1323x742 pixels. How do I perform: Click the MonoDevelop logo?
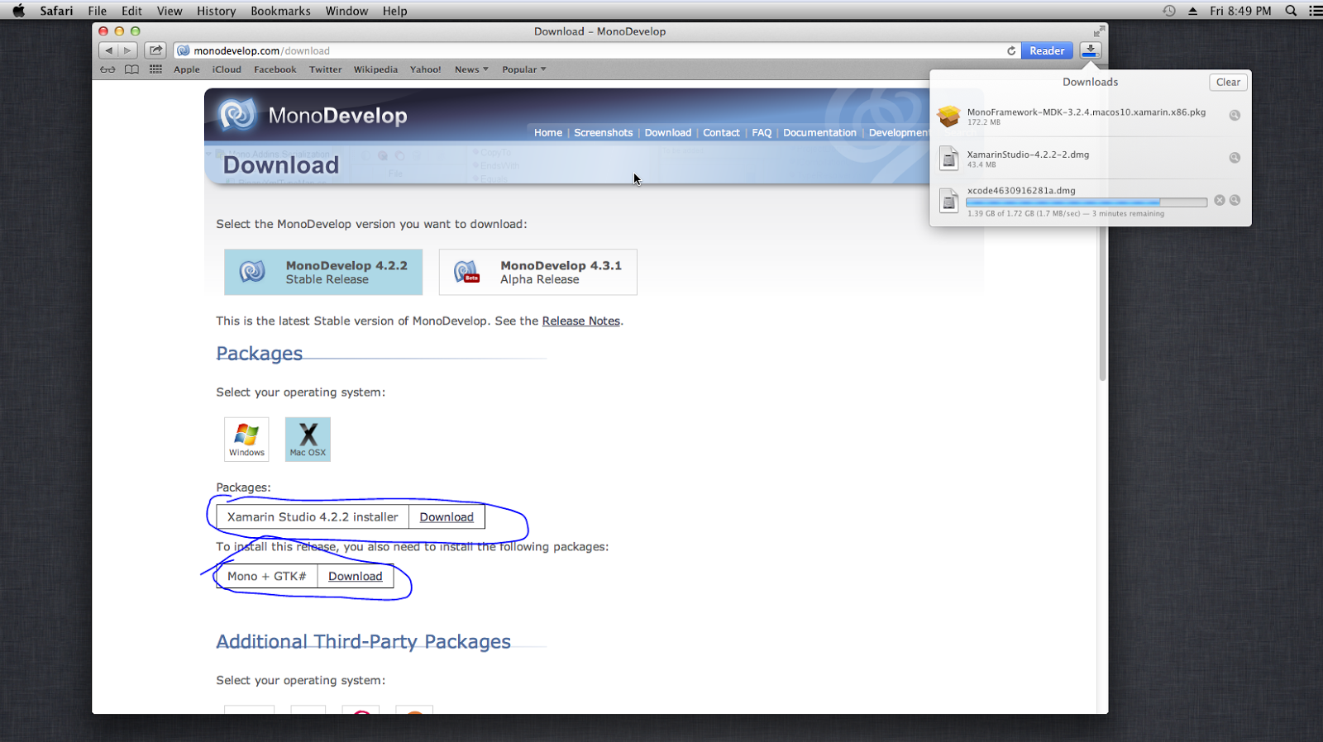(x=313, y=116)
